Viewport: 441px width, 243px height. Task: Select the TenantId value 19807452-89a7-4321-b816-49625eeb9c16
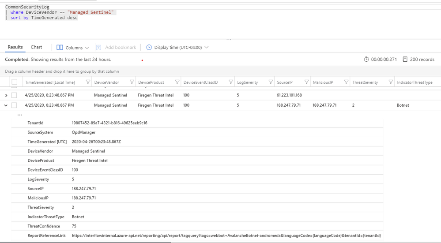109,123
